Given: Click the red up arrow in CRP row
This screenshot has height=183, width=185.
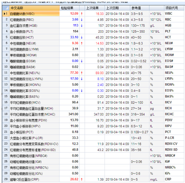Looking at the screenshot, I should coord(82,180).
